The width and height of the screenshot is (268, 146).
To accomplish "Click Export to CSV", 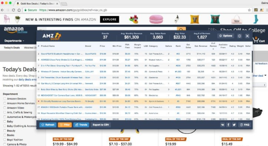I will 101,125.
